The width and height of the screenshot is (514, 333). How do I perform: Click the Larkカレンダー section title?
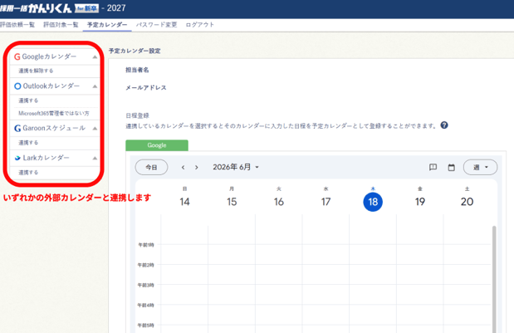(46, 158)
